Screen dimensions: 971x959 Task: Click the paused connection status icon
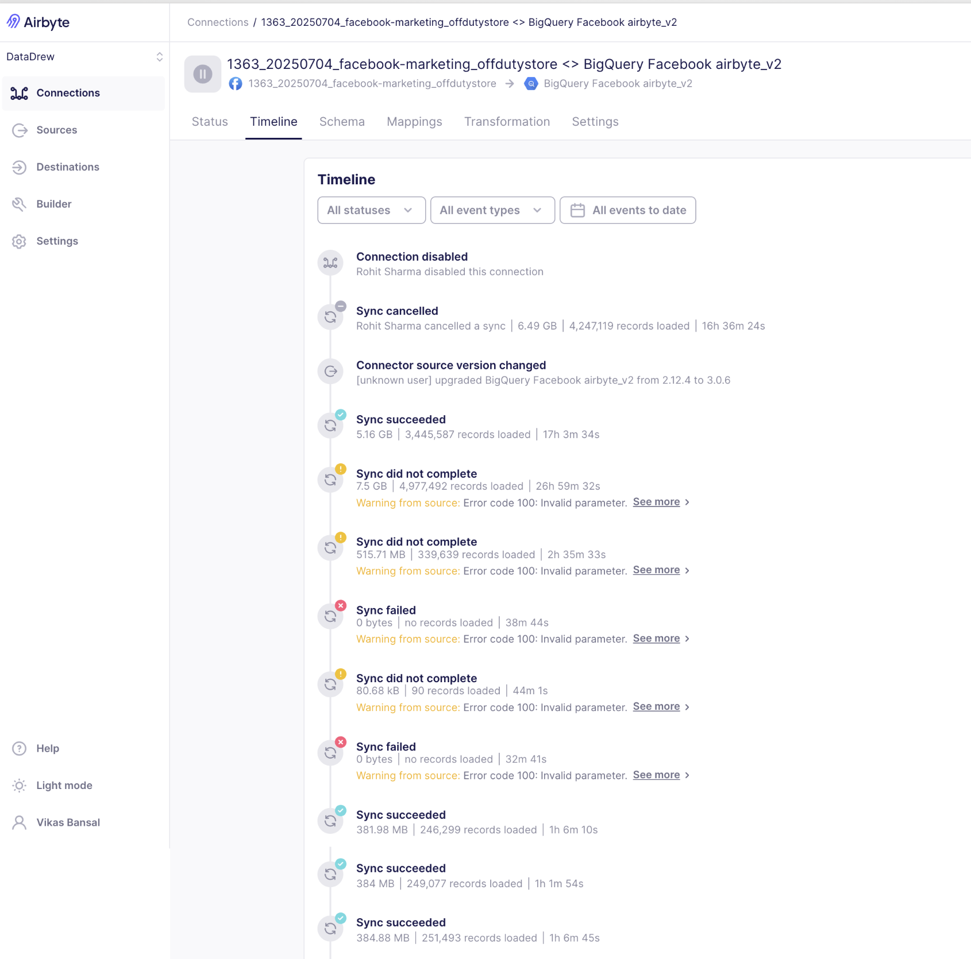(x=202, y=74)
